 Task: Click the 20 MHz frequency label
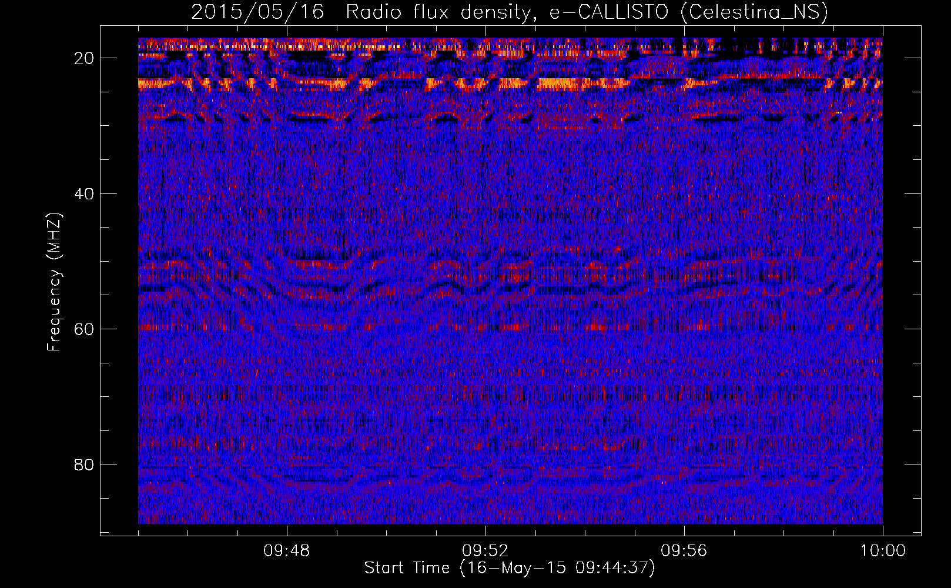click(85, 58)
